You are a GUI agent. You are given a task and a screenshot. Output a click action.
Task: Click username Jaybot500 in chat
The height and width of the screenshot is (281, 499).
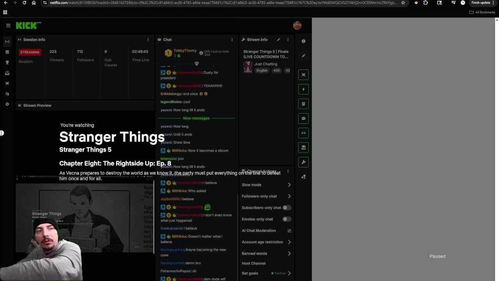coord(170,199)
